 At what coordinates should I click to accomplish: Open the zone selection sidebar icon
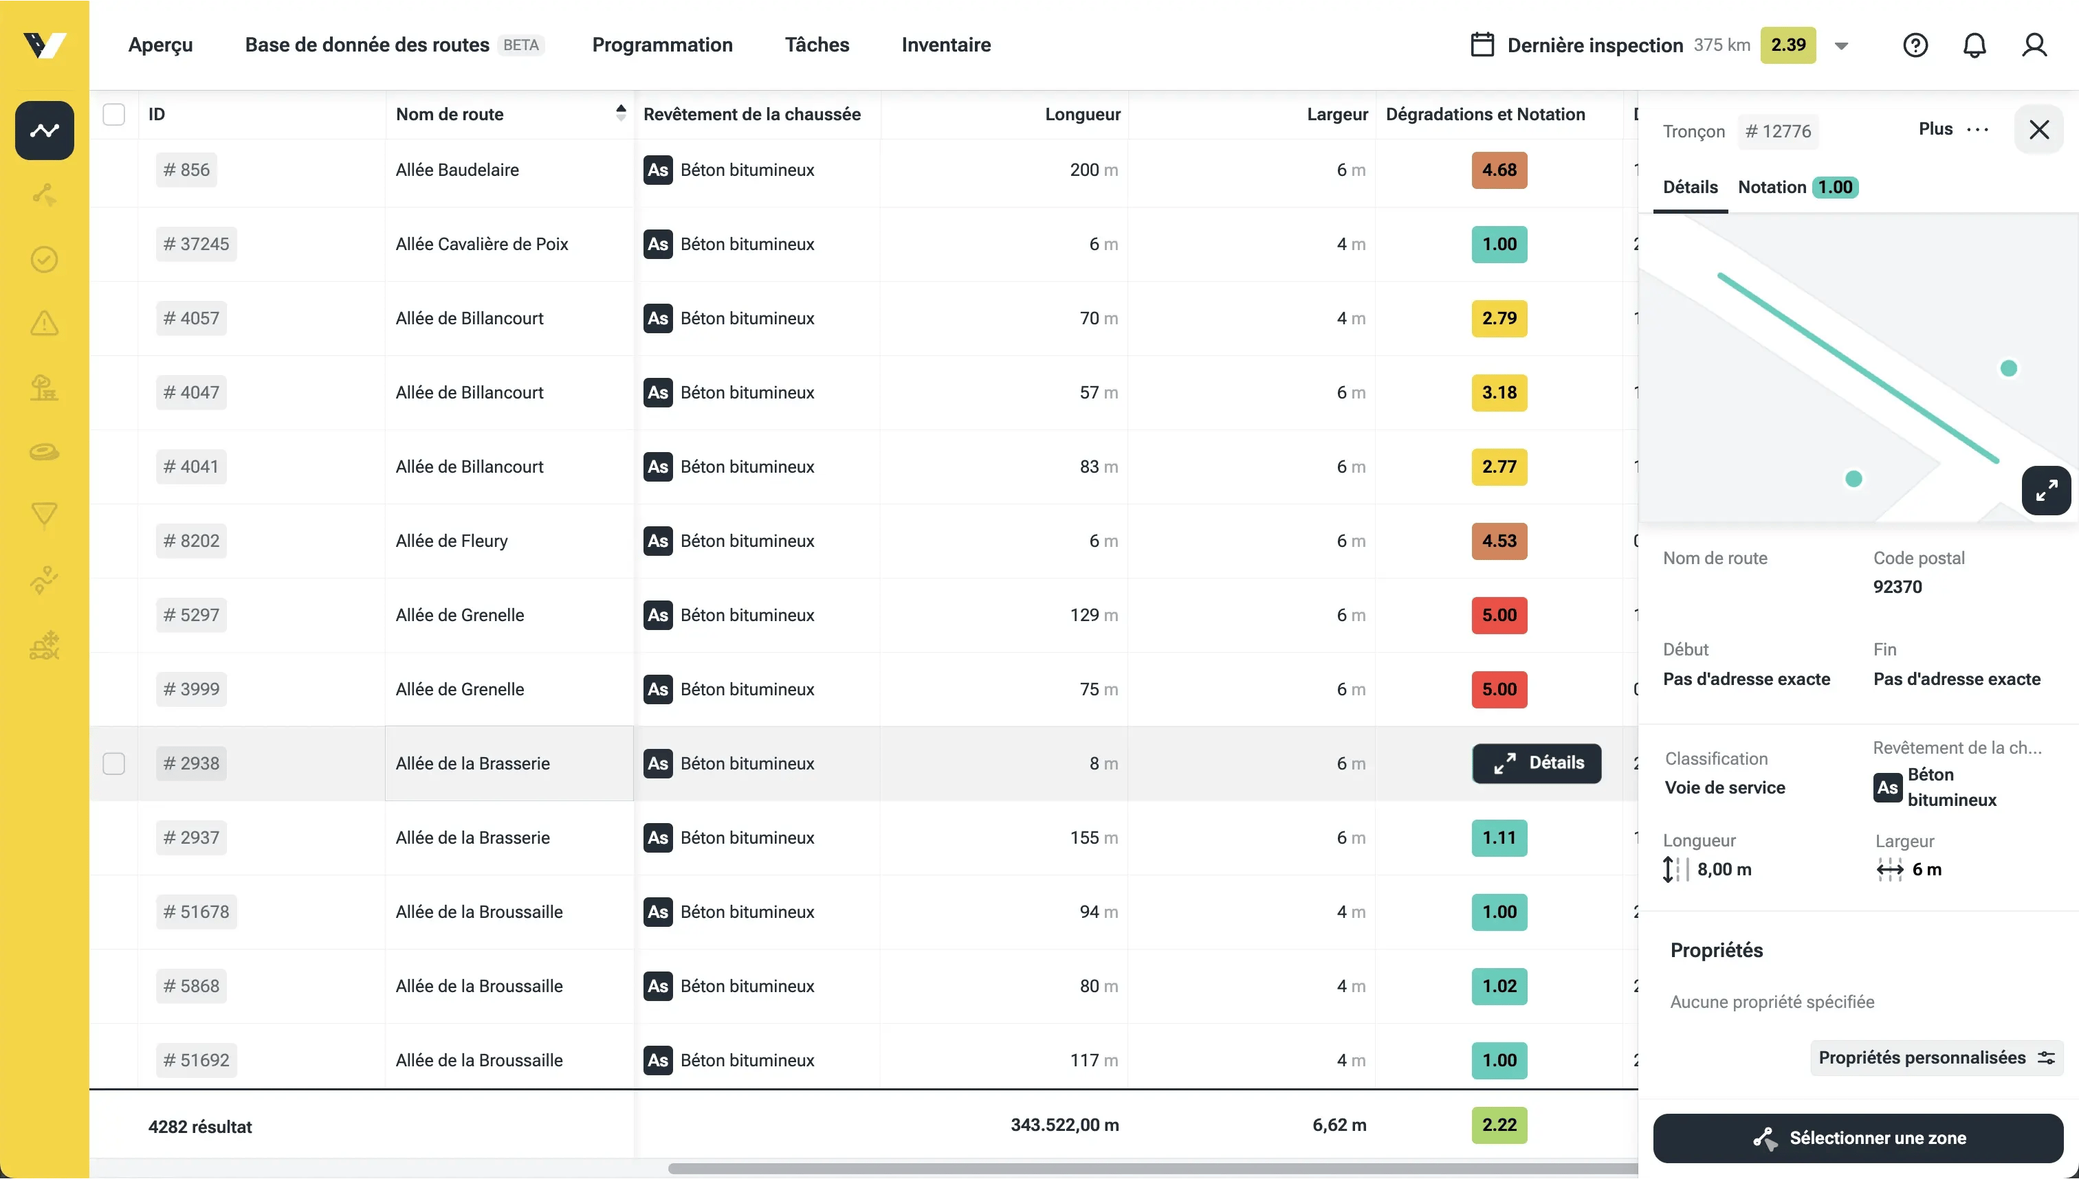(x=45, y=195)
